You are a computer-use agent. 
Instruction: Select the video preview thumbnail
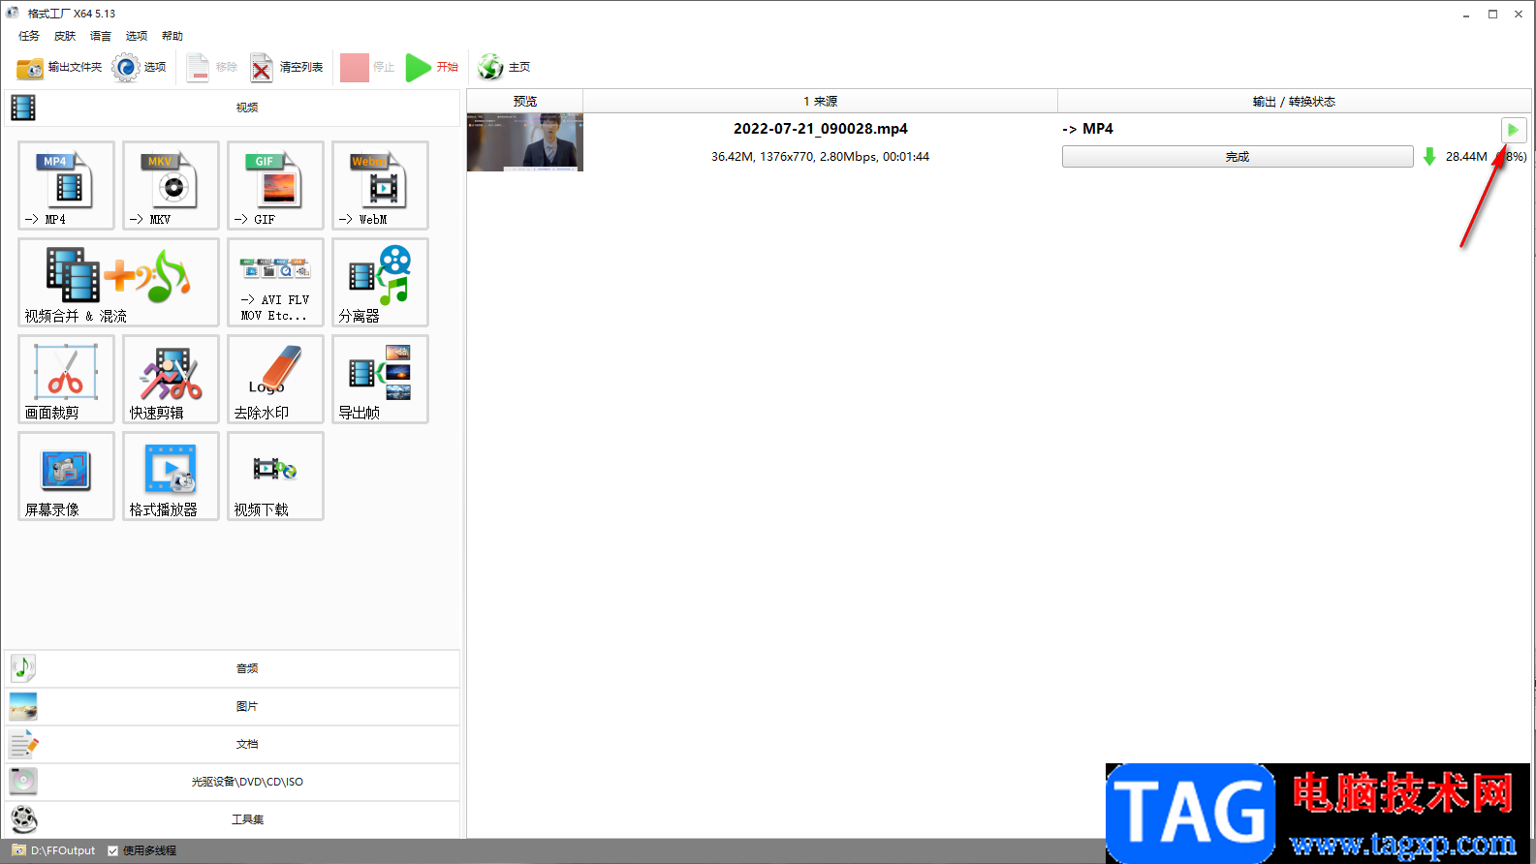525,142
